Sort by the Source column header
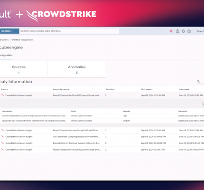The height and width of the screenshot is (190, 204). coord(4,89)
